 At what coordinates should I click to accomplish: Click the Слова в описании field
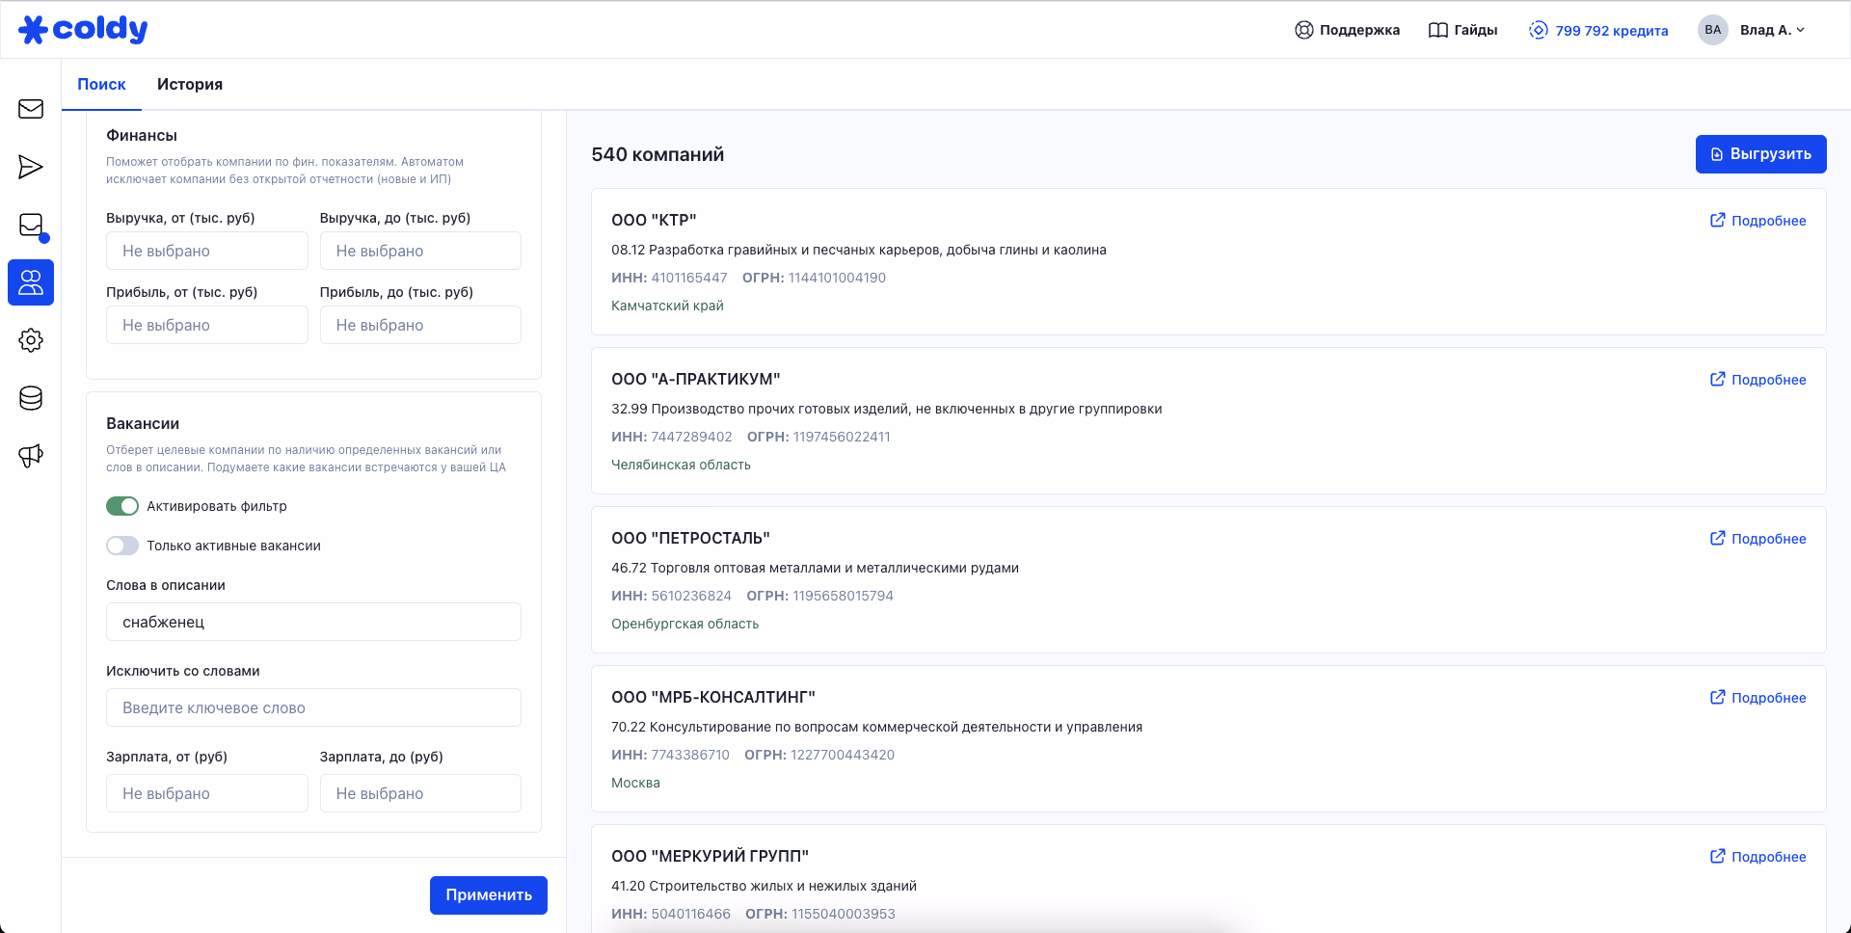[x=313, y=622]
